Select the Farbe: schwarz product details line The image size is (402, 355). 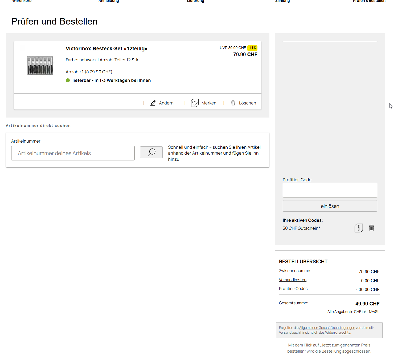point(102,60)
